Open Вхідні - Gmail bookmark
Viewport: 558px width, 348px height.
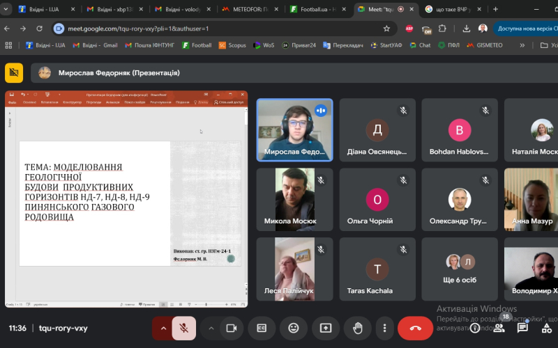pos(95,45)
